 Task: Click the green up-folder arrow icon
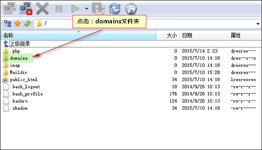27,23
